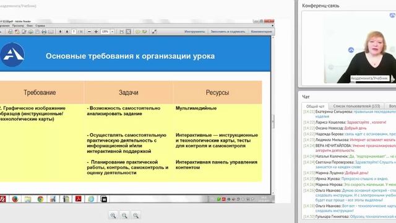Click first magnifier zoom-in button below slide
This screenshot has width=396, height=223.
coord(113,215)
